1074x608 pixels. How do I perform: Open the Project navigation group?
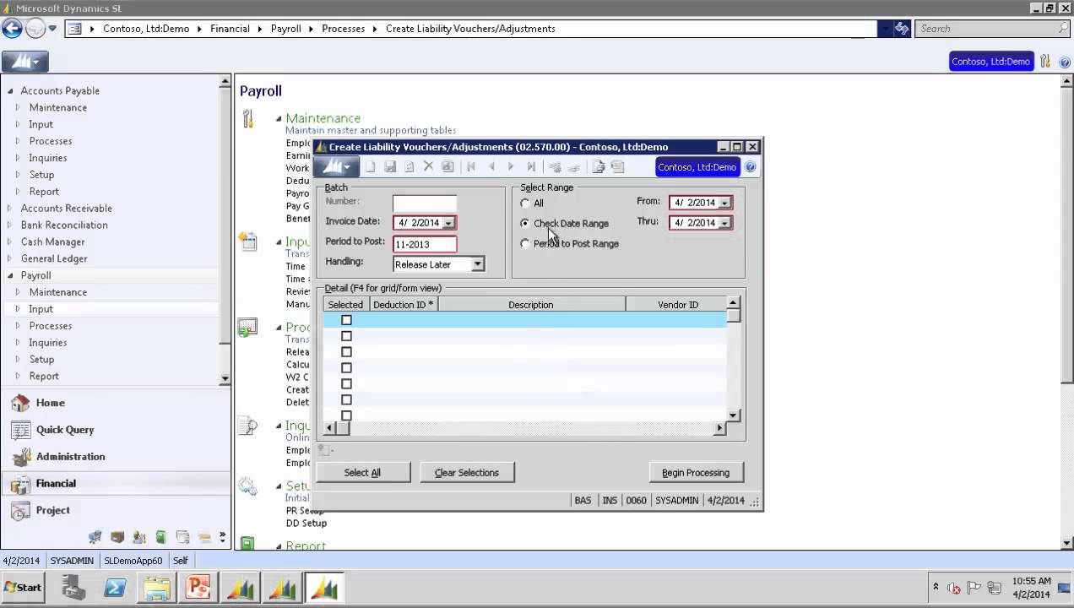pyautogui.click(x=115, y=511)
